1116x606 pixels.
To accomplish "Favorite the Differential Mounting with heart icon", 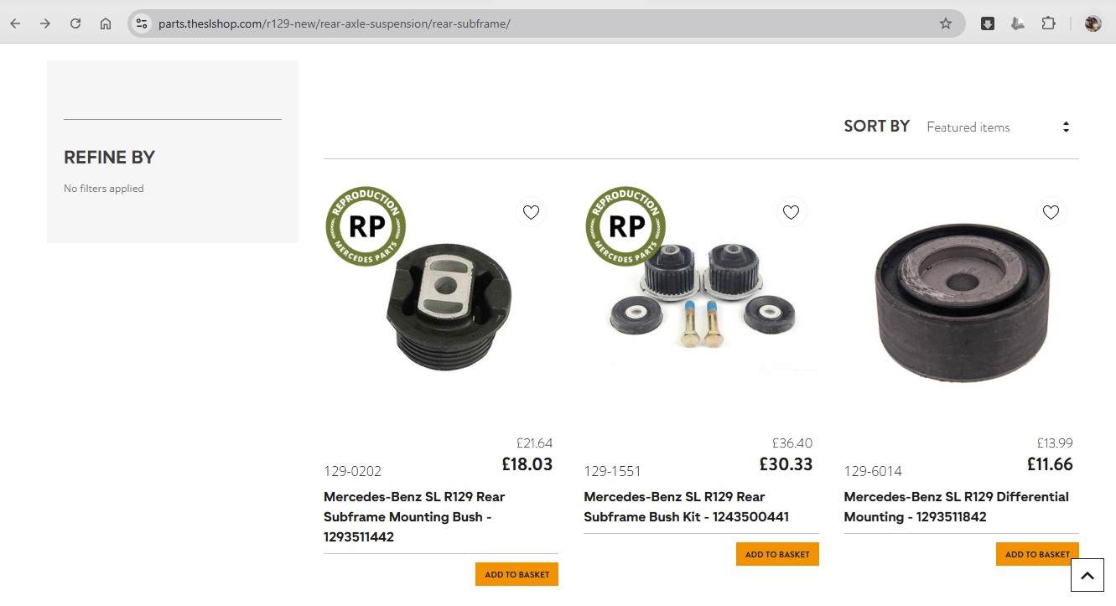I will [x=1051, y=212].
